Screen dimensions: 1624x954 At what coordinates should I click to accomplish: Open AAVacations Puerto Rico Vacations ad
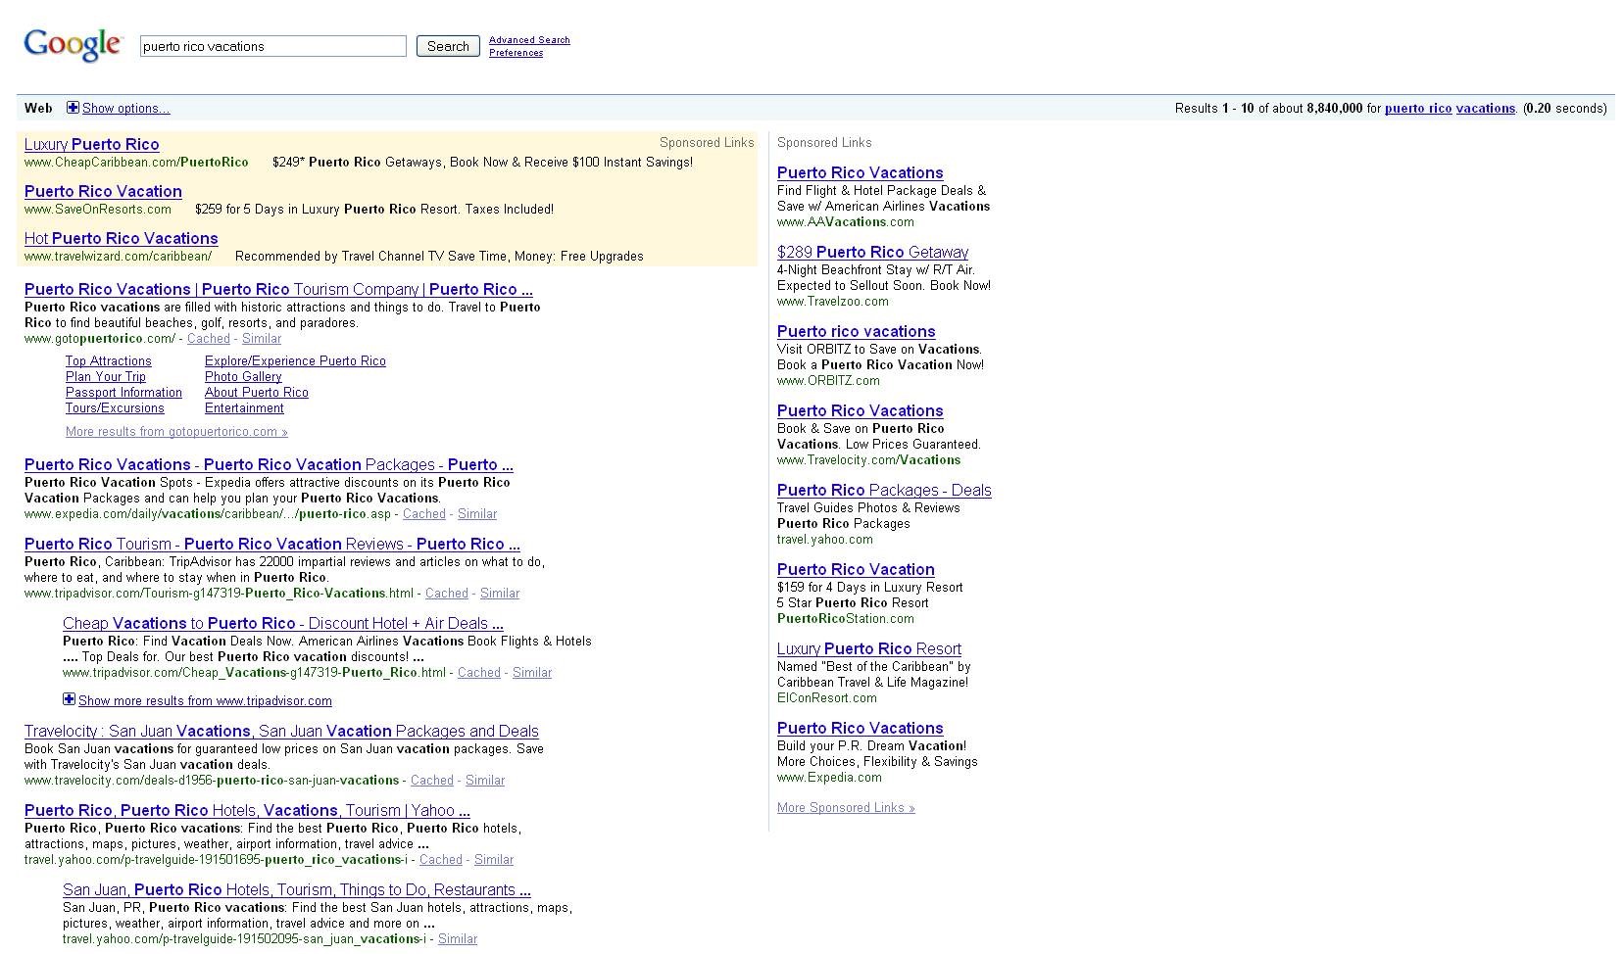[861, 172]
